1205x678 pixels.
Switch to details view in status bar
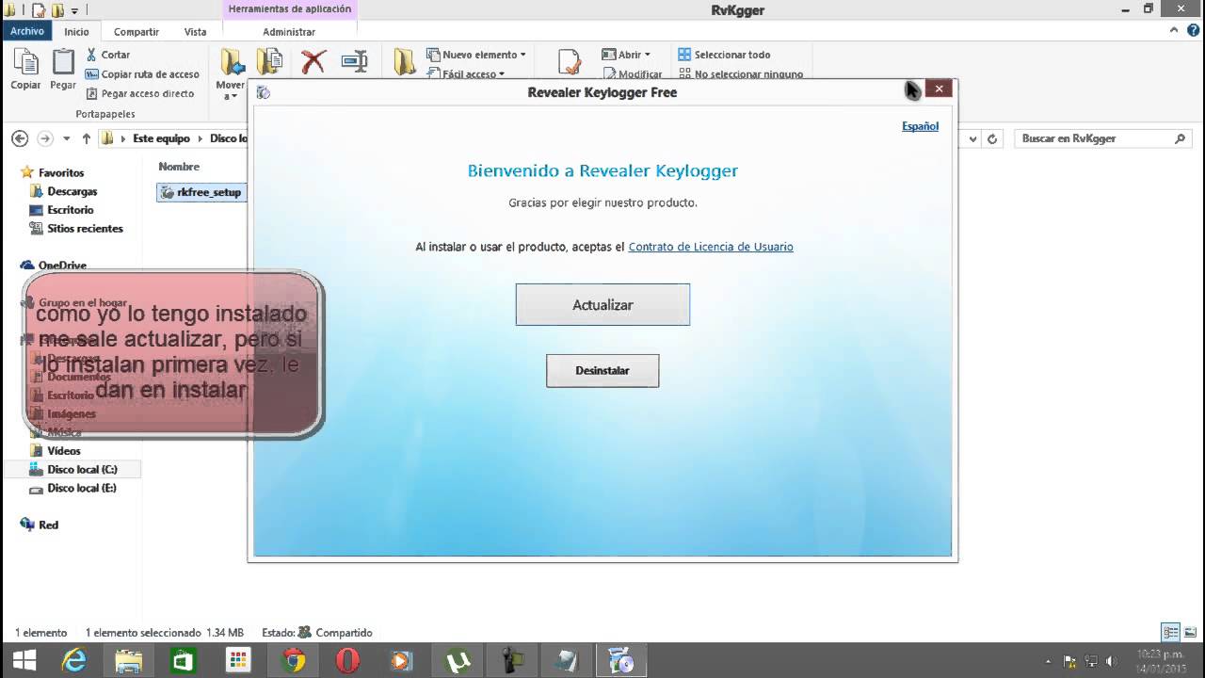(x=1171, y=632)
